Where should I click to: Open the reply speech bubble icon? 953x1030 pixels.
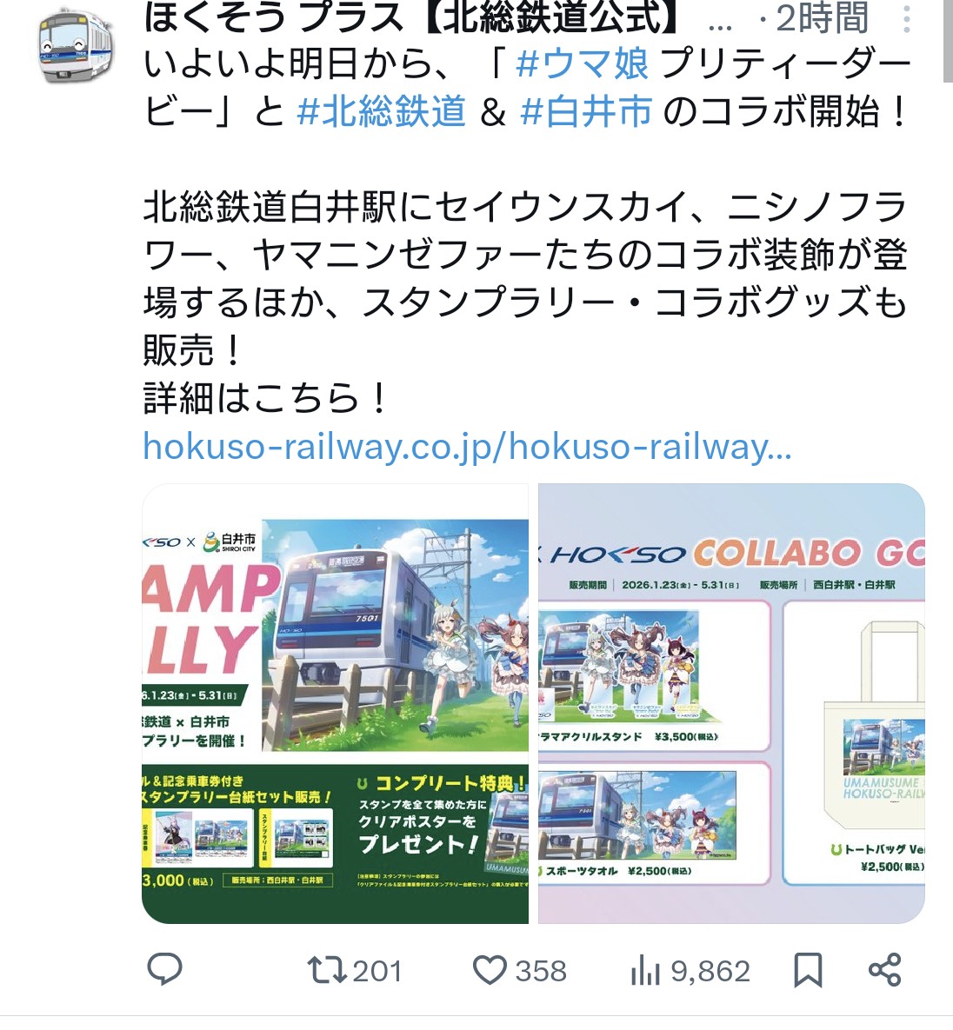point(164,969)
